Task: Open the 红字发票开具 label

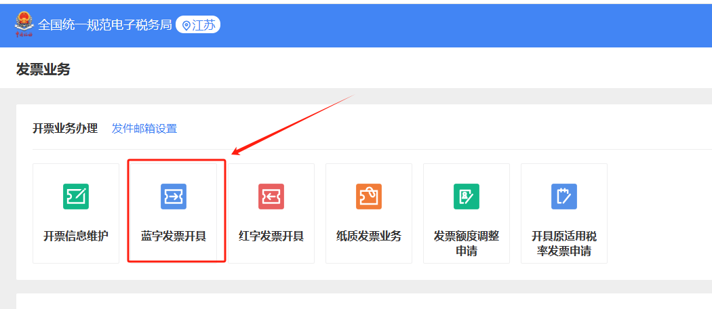Action: tap(271, 236)
